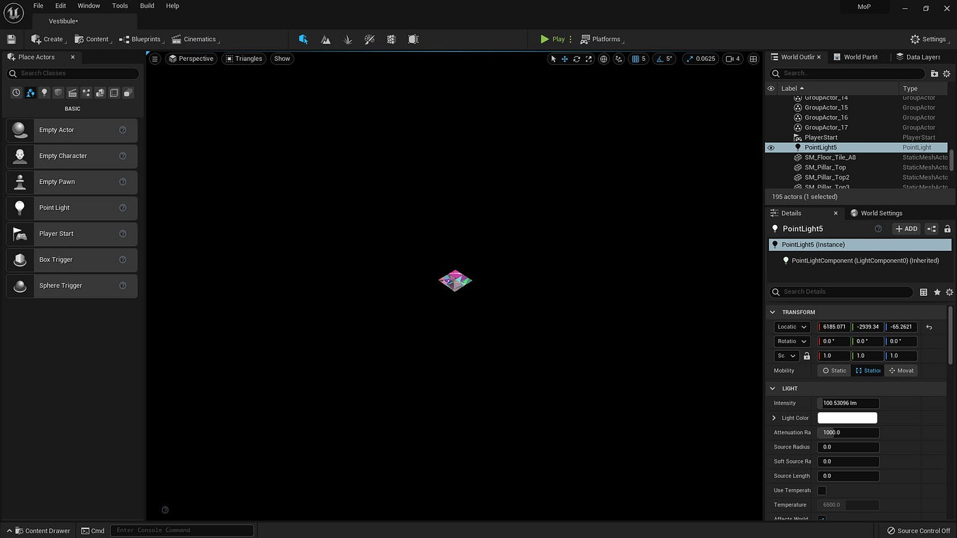Set Mobility to Movable
The width and height of the screenshot is (957, 538).
point(901,371)
